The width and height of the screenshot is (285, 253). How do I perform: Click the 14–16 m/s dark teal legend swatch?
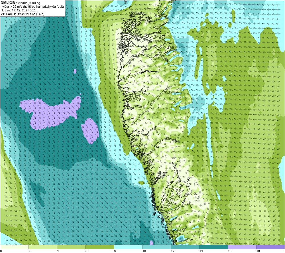214,247
